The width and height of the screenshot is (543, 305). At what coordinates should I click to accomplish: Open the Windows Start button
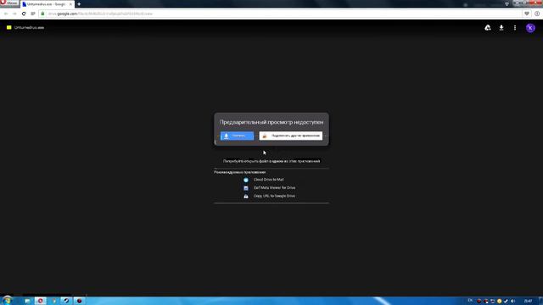pyautogui.click(x=7, y=300)
